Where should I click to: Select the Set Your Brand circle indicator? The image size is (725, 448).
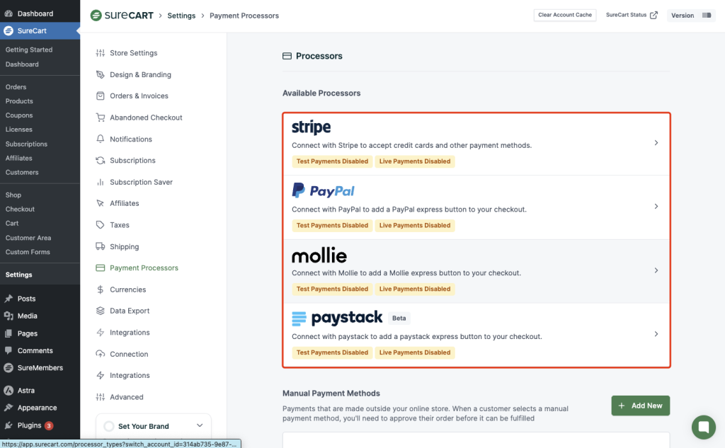pos(109,426)
